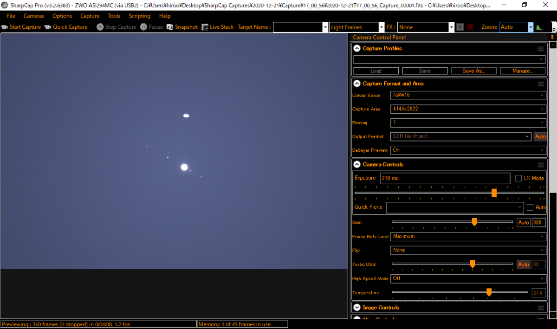Screen dimensions: 557x329
Task: Open the Scripting menu
Action: click(140, 16)
